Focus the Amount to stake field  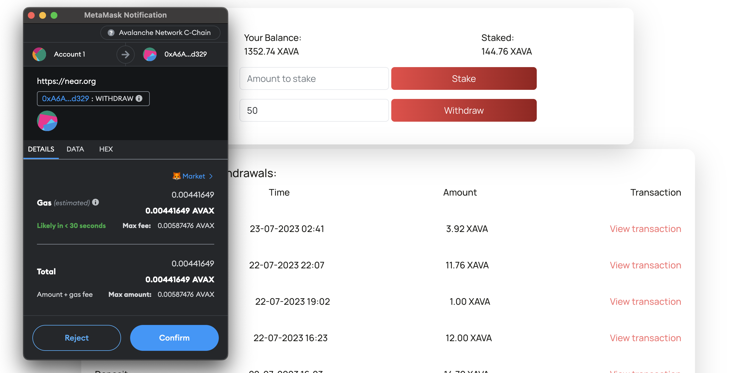pos(314,78)
